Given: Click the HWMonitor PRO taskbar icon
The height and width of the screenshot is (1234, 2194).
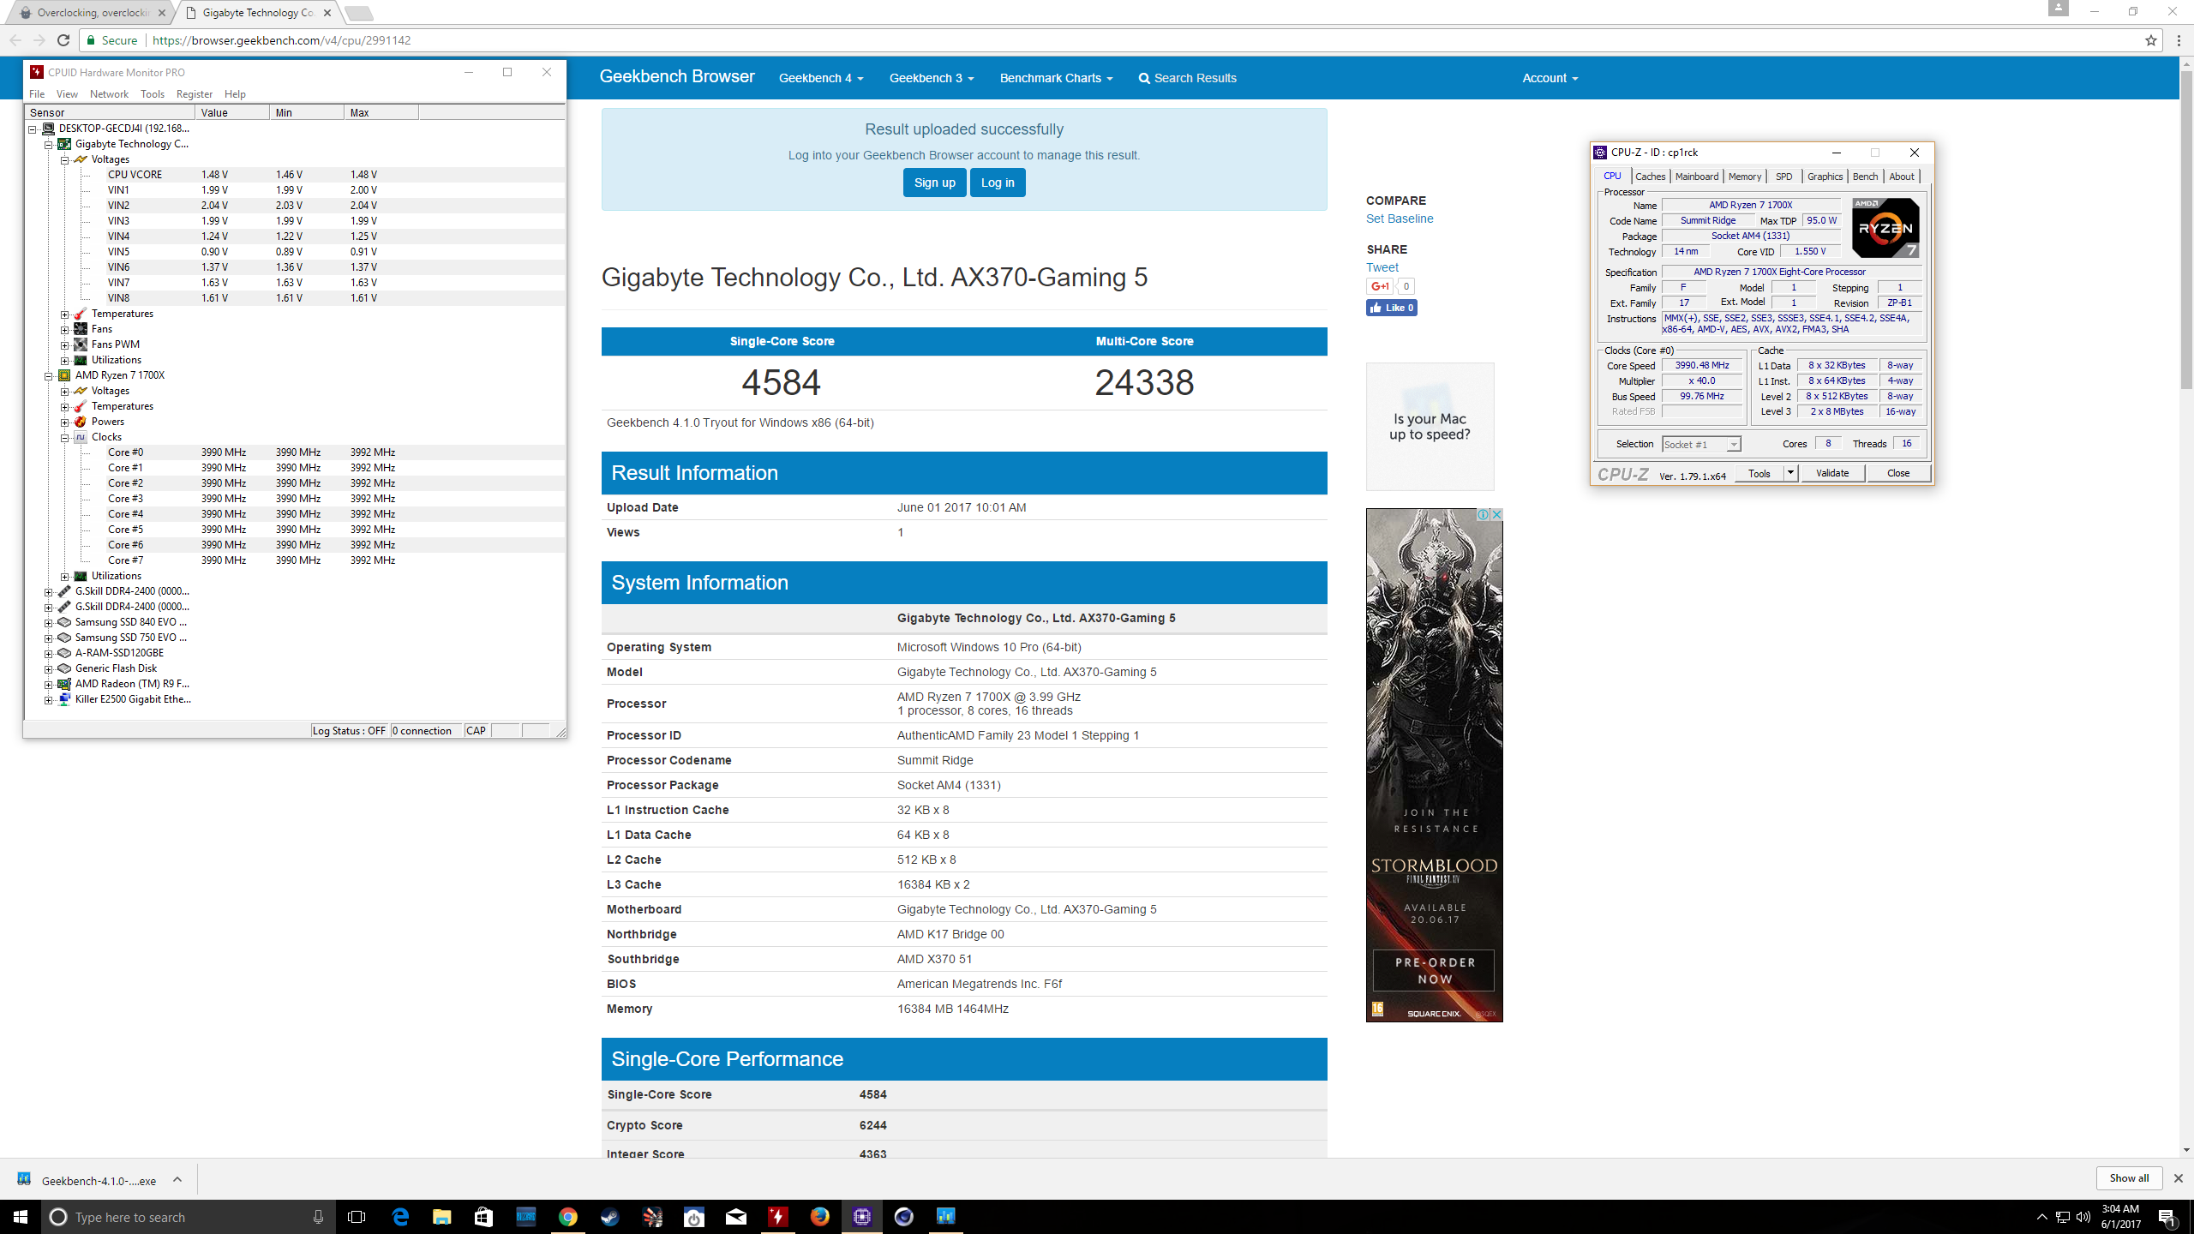Looking at the screenshot, I should 777,1217.
